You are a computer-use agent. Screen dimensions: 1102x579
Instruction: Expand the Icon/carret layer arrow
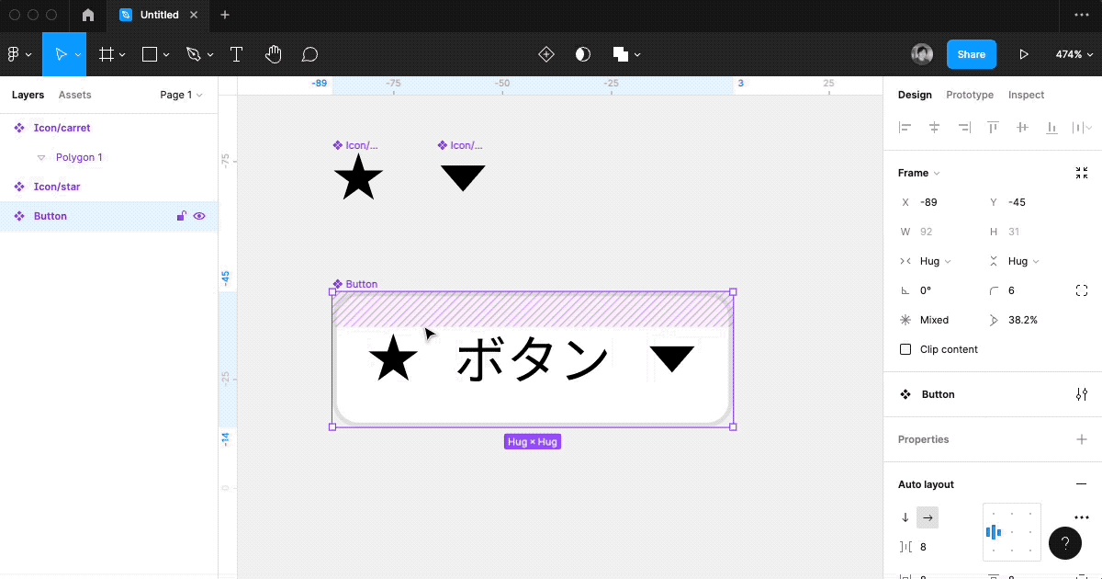coord(9,127)
